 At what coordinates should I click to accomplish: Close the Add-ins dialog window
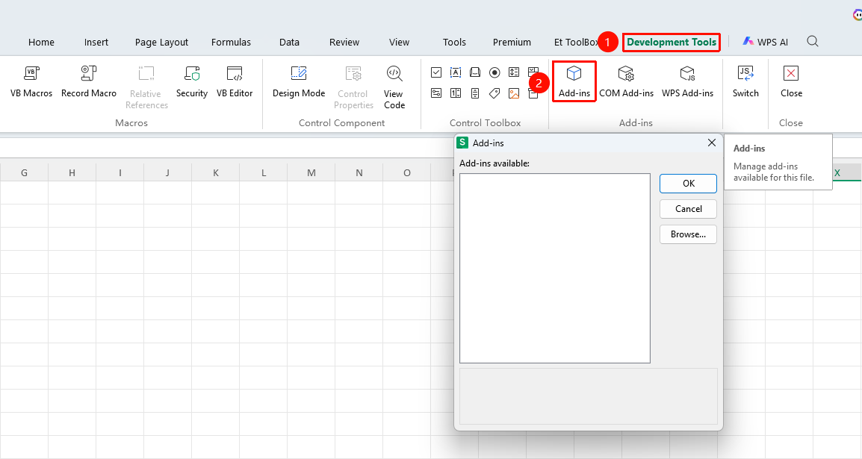click(711, 143)
